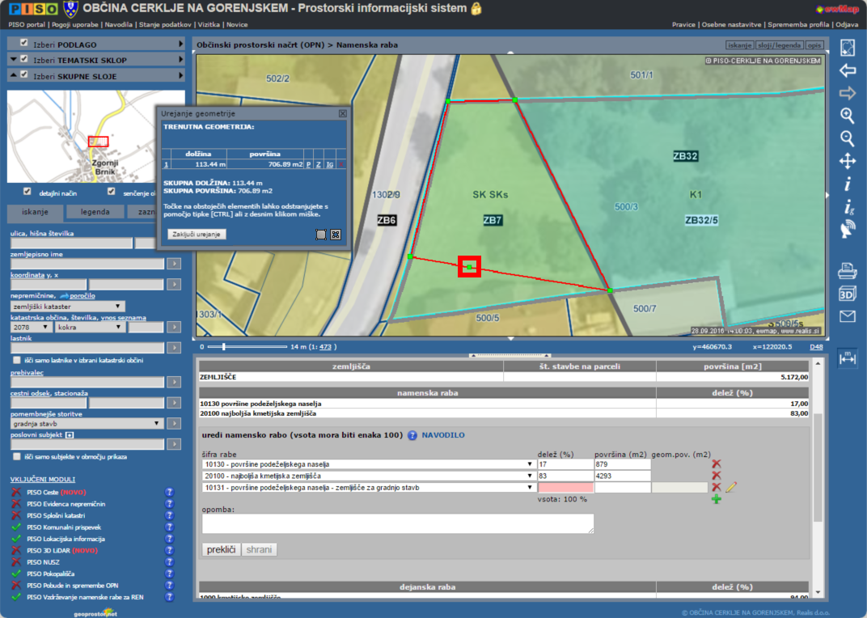Open the 3D view tool
Screen dimensions: 867x618
coord(847,293)
